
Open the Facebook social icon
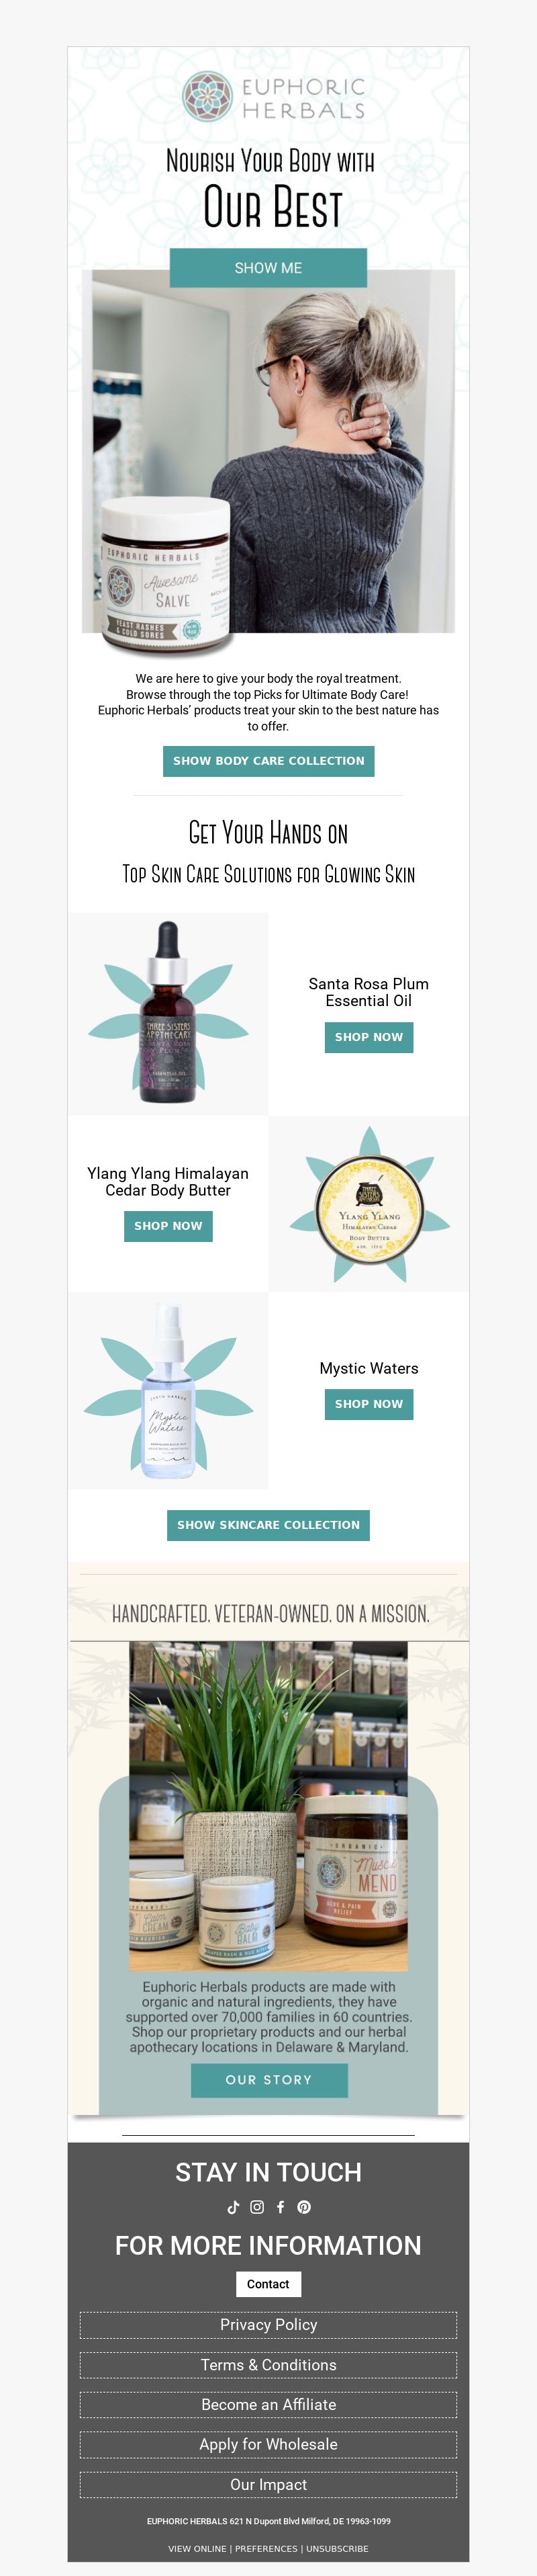[x=281, y=2207]
